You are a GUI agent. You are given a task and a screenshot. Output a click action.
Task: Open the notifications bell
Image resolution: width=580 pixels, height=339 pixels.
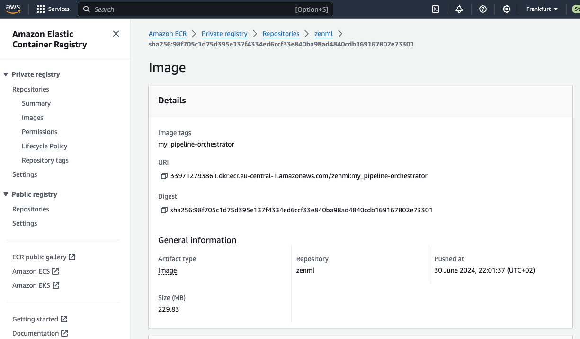[459, 9]
